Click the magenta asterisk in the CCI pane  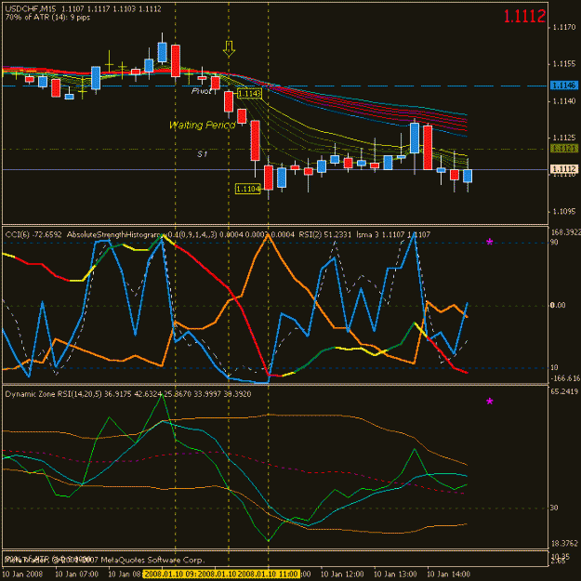(x=490, y=243)
